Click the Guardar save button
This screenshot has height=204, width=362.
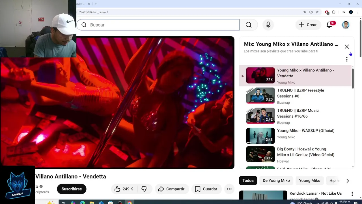(x=206, y=189)
